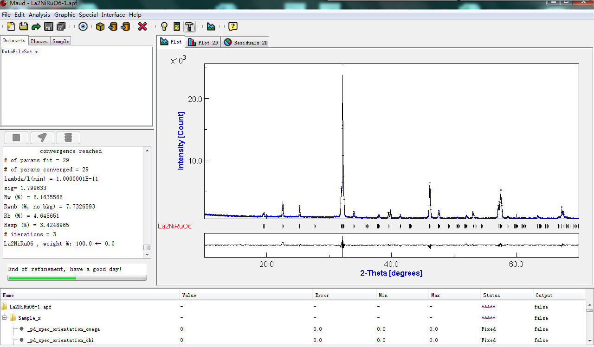
Task: Click the Save As double-floppy icon
Action: (x=61, y=26)
